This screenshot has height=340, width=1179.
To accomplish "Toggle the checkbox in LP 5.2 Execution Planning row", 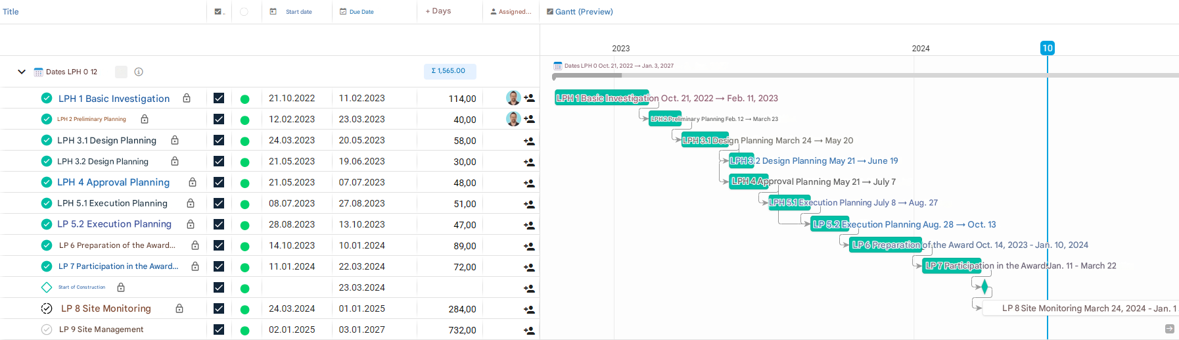I will tap(219, 224).
